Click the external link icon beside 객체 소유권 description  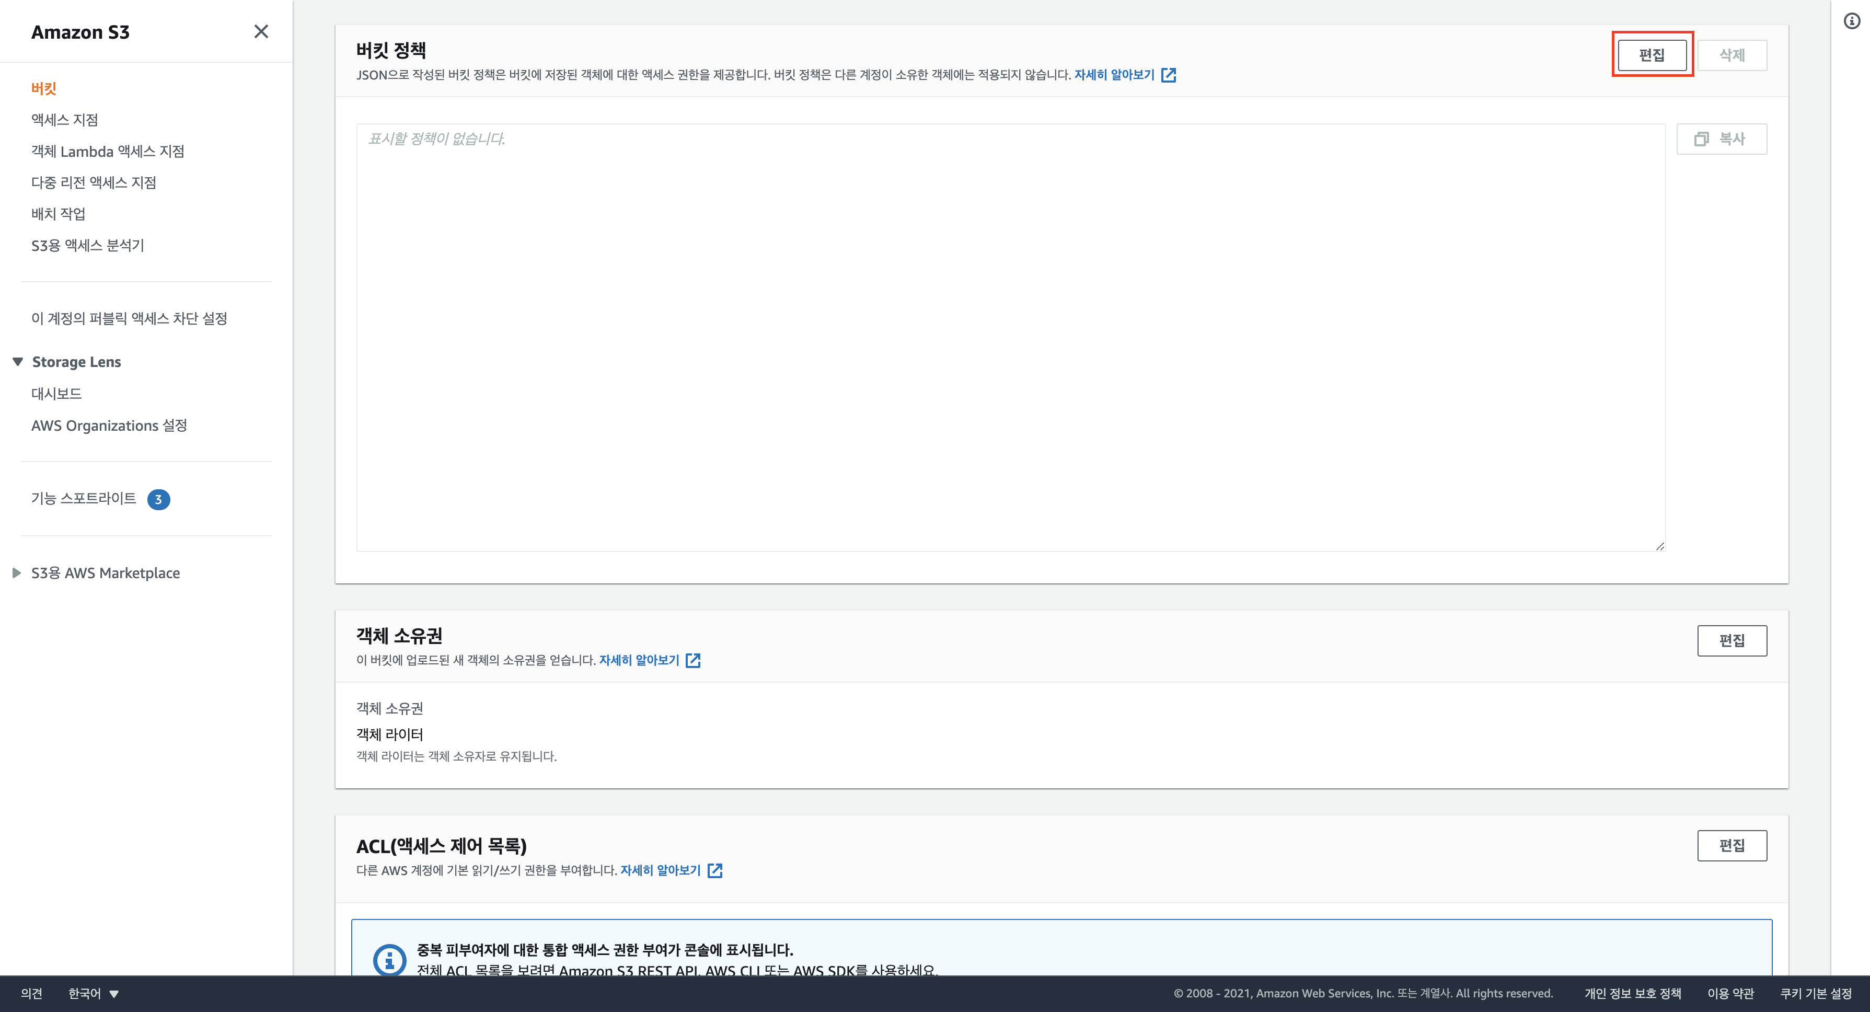tap(693, 660)
